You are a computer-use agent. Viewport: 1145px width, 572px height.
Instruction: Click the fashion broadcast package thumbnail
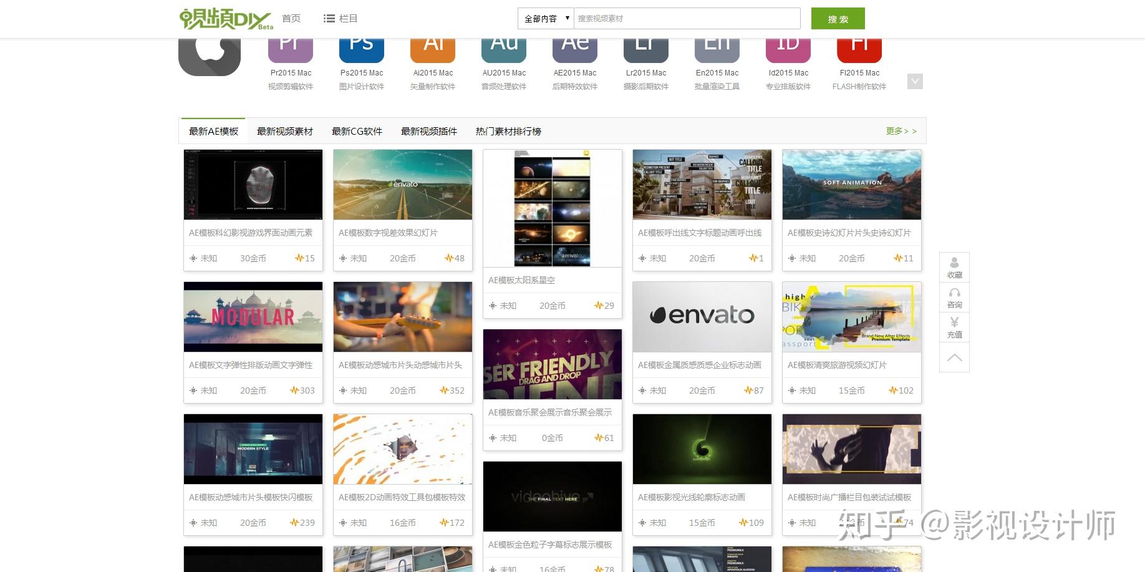tap(852, 449)
